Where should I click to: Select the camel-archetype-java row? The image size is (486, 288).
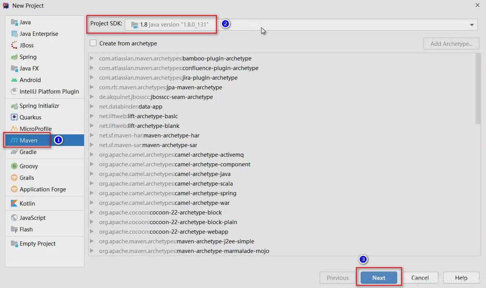click(x=282, y=174)
